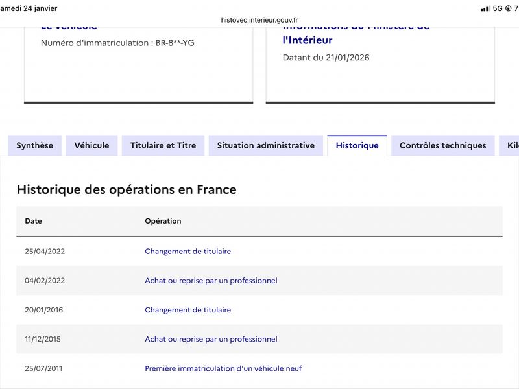Image resolution: width=519 pixels, height=389 pixels.
Task: Click Première immatriculation d'un véhicule neuf
Action: pos(223,368)
